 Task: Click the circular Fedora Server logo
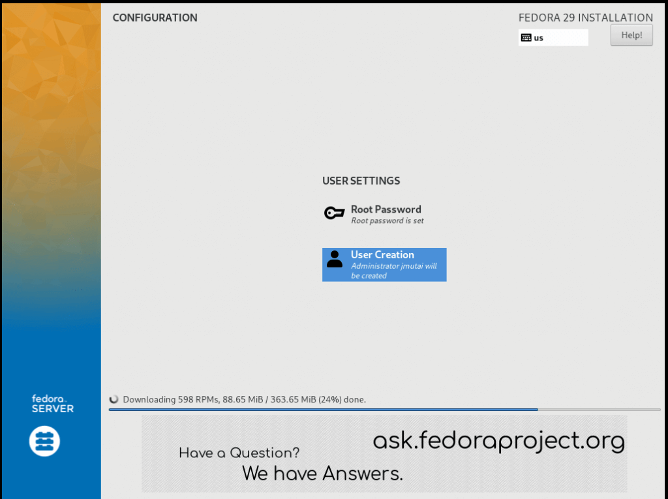[x=44, y=441]
